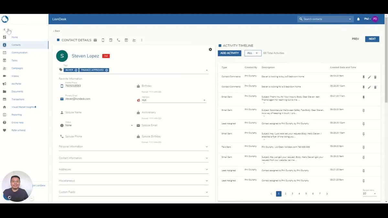The image size is (388, 218).
Task: Go to next activity page arrow
Action: [x=327, y=194]
